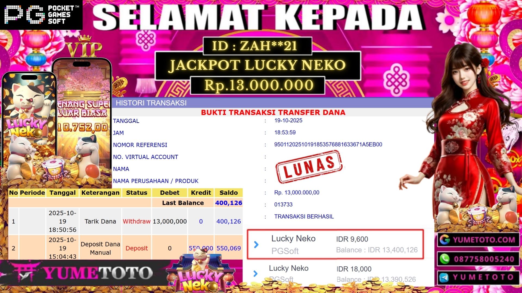Click the Lucky Neko logo at the bottom
Screen dimensions: 522x293
[201, 273]
